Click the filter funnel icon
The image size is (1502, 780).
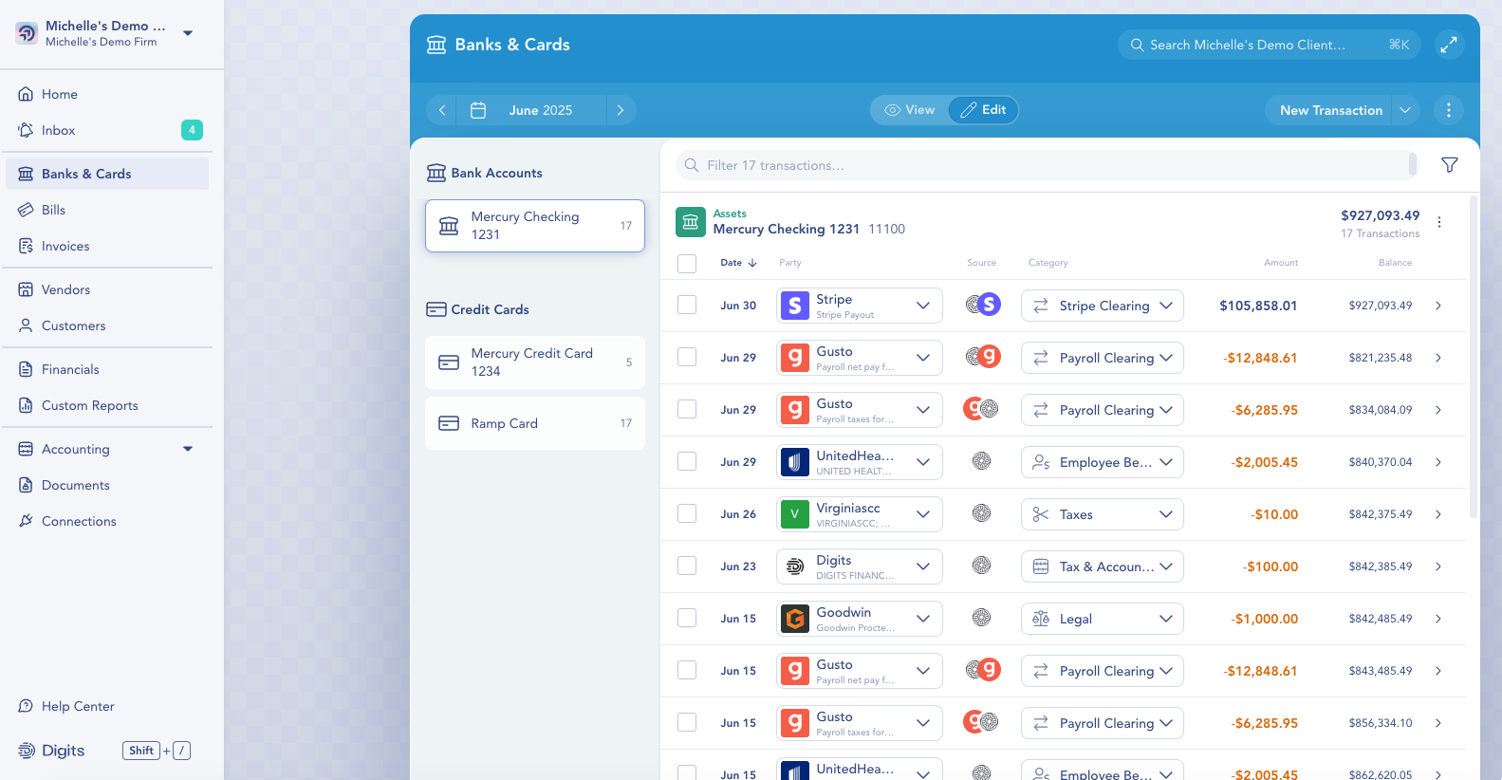[1449, 165]
